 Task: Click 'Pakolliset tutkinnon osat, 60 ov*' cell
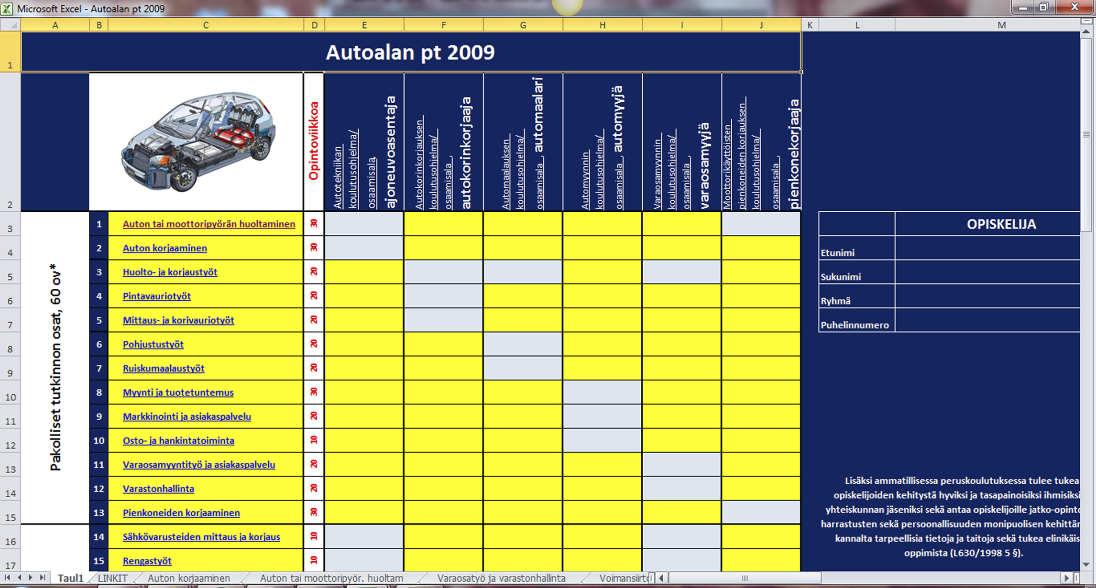pyautogui.click(x=55, y=368)
